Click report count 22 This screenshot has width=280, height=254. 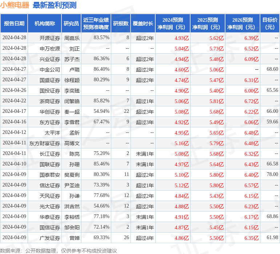tap(127, 111)
